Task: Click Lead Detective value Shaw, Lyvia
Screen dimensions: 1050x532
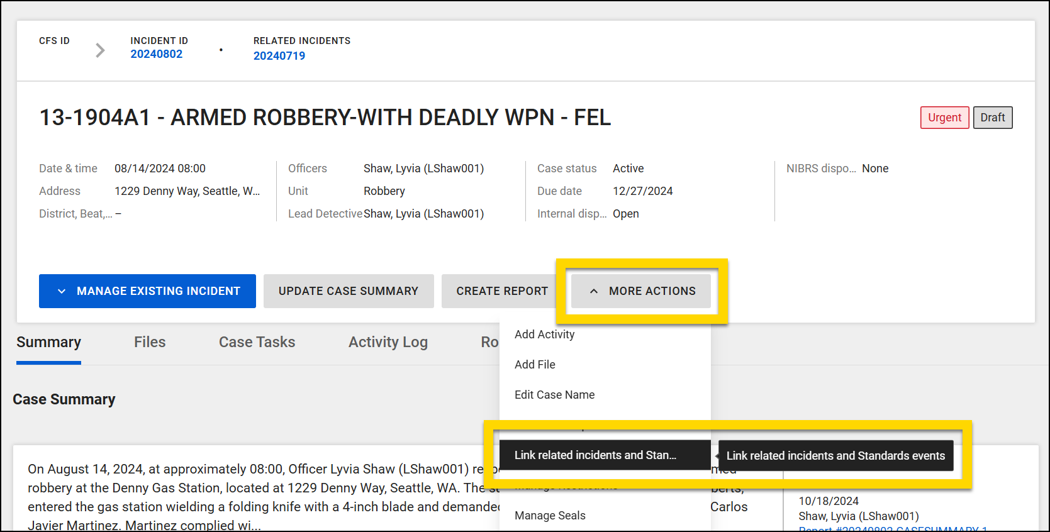Action: coord(423,214)
